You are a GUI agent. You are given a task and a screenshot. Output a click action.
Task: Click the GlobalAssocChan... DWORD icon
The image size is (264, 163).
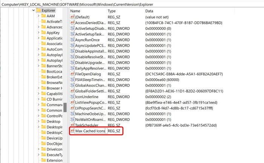(x=72, y=85)
